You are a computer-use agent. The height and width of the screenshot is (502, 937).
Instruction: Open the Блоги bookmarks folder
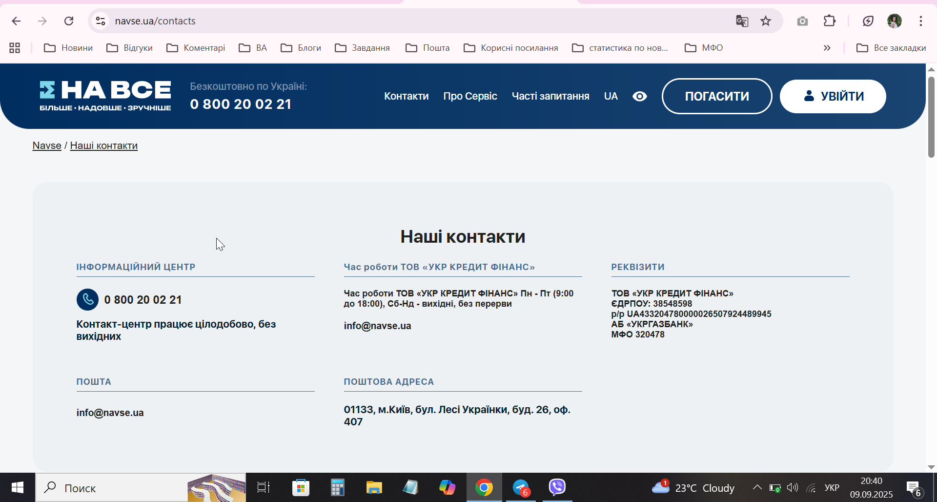tap(301, 48)
